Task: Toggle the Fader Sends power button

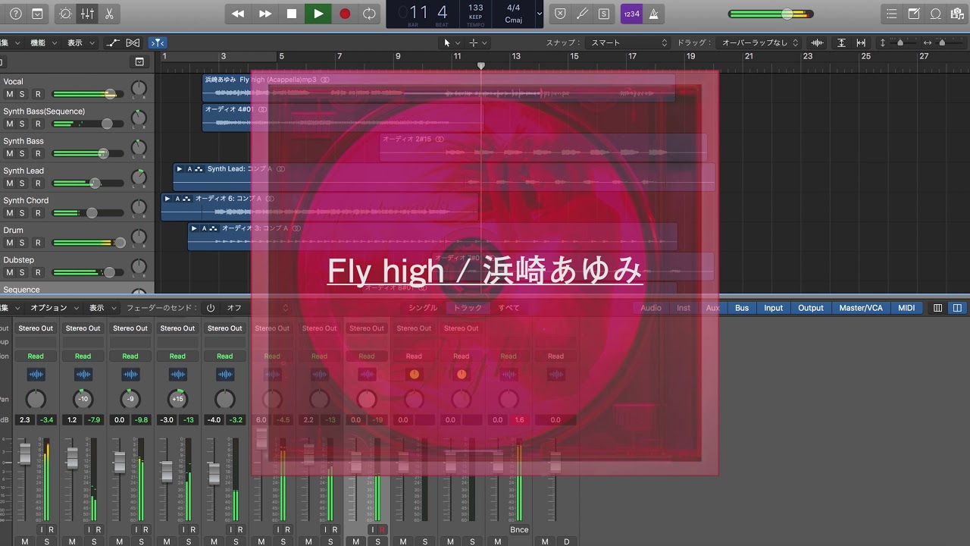Action: click(211, 308)
